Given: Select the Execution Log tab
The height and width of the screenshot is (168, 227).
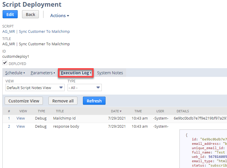Looking at the screenshot, I should point(76,73).
